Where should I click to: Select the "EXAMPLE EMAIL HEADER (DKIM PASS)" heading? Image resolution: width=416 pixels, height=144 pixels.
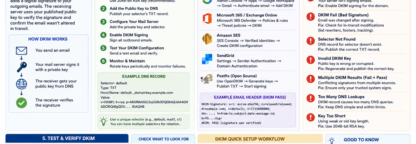(250, 97)
